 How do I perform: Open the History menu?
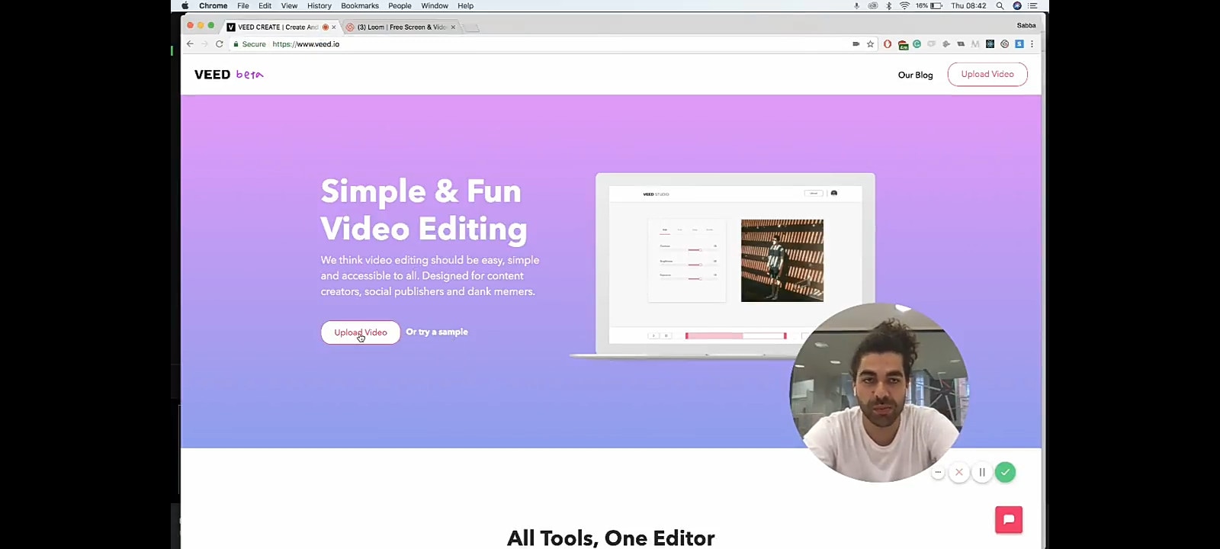coord(319,5)
